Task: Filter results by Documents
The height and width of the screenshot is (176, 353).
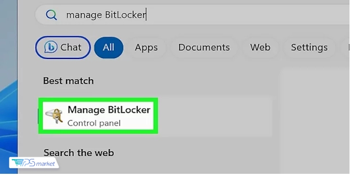Action: click(204, 47)
